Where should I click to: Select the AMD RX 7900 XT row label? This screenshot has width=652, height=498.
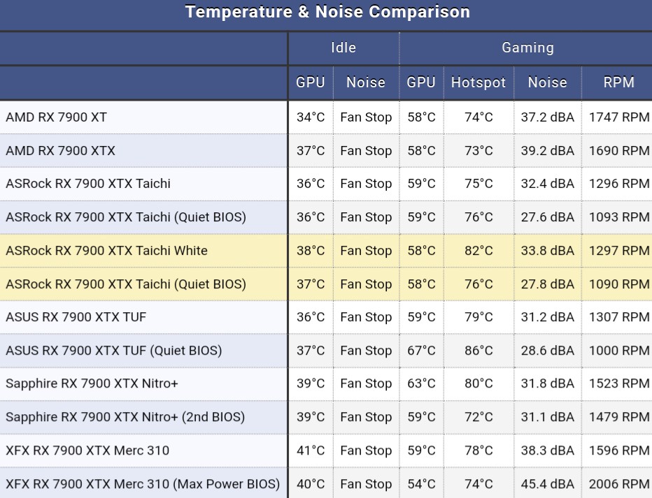(57, 117)
